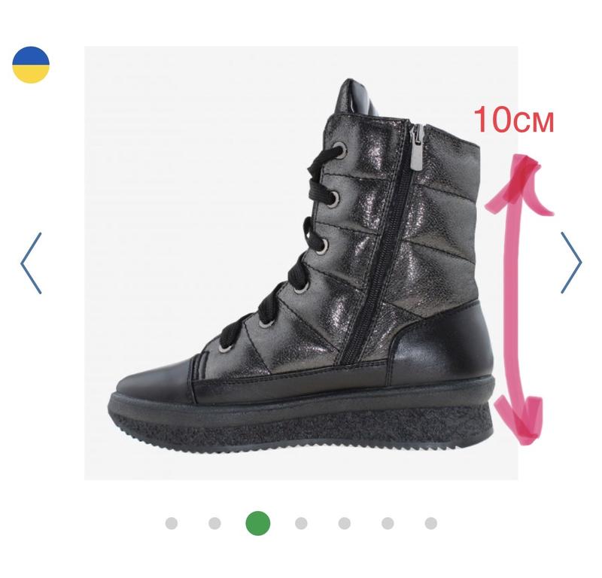
Task: Click the top lace eyelet on boot
Action: point(339,150)
